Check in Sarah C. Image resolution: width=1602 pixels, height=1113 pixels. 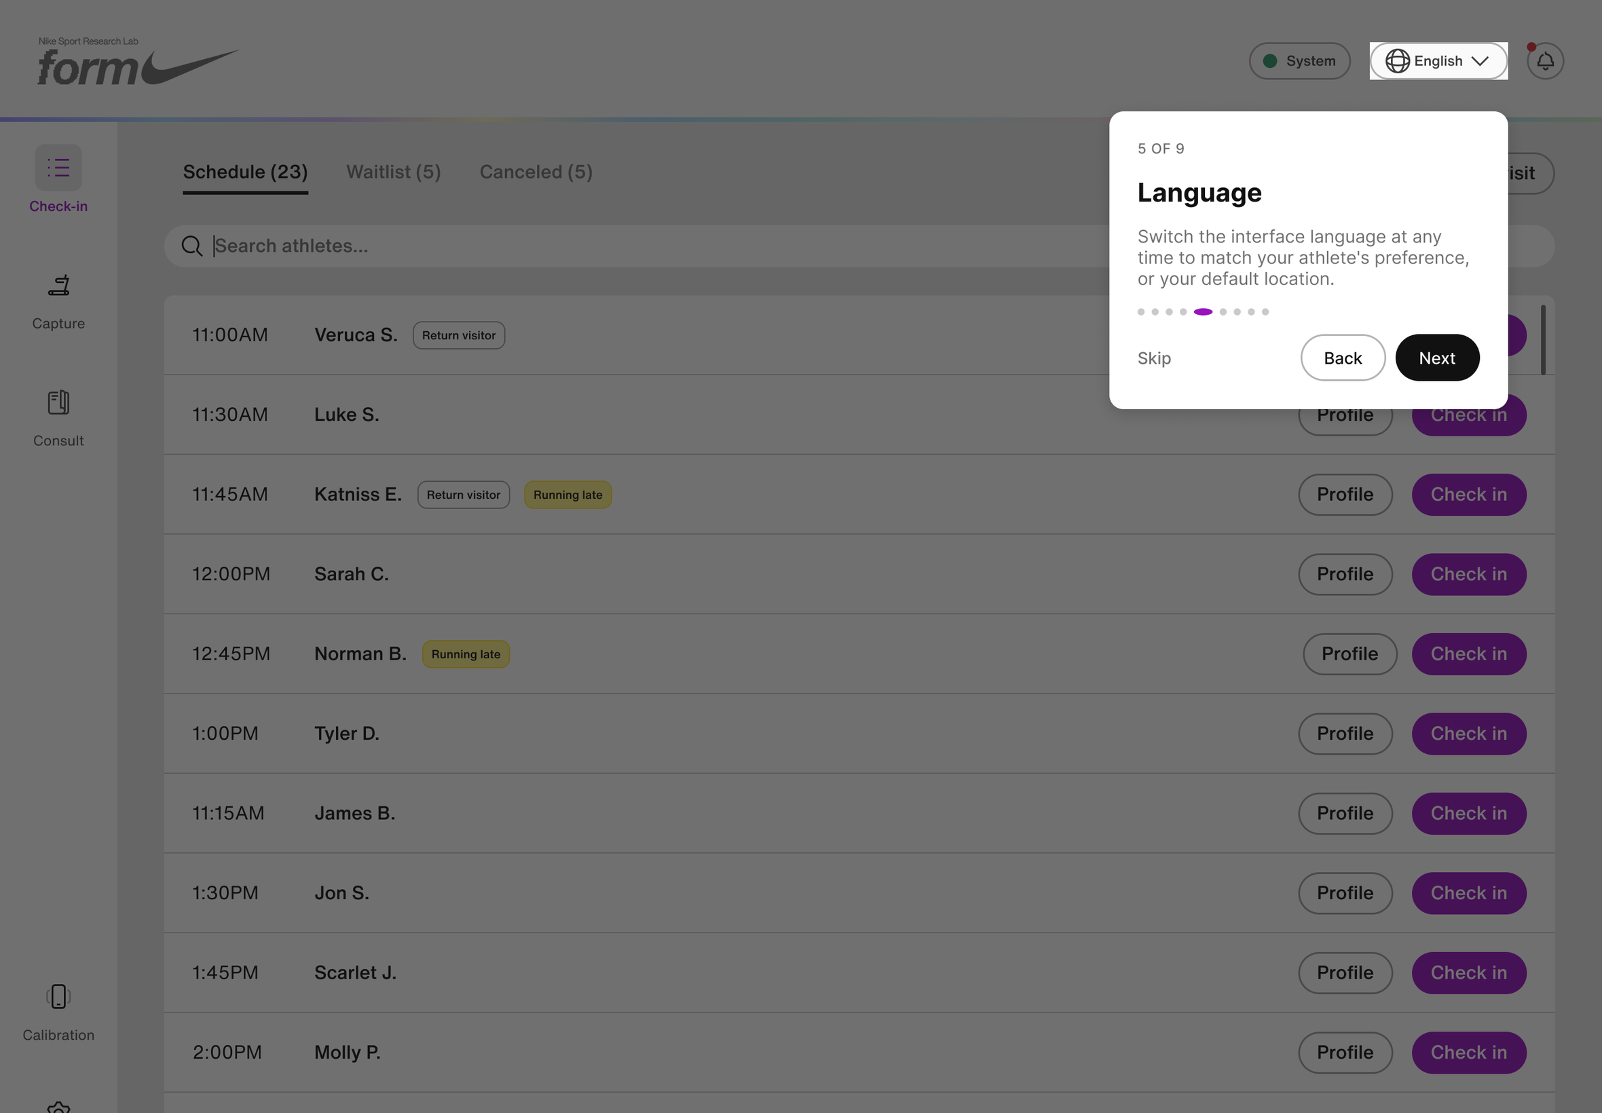pos(1469,574)
